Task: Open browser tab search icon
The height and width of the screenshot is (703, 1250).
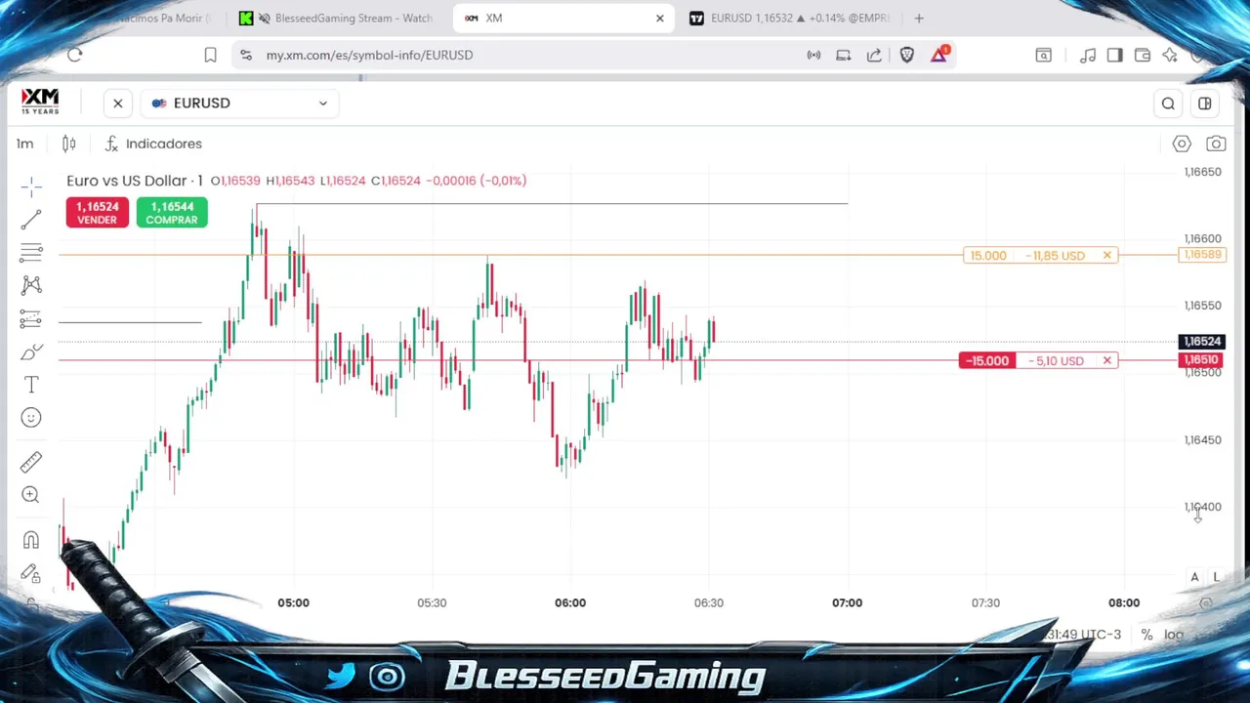Action: pos(1043,55)
